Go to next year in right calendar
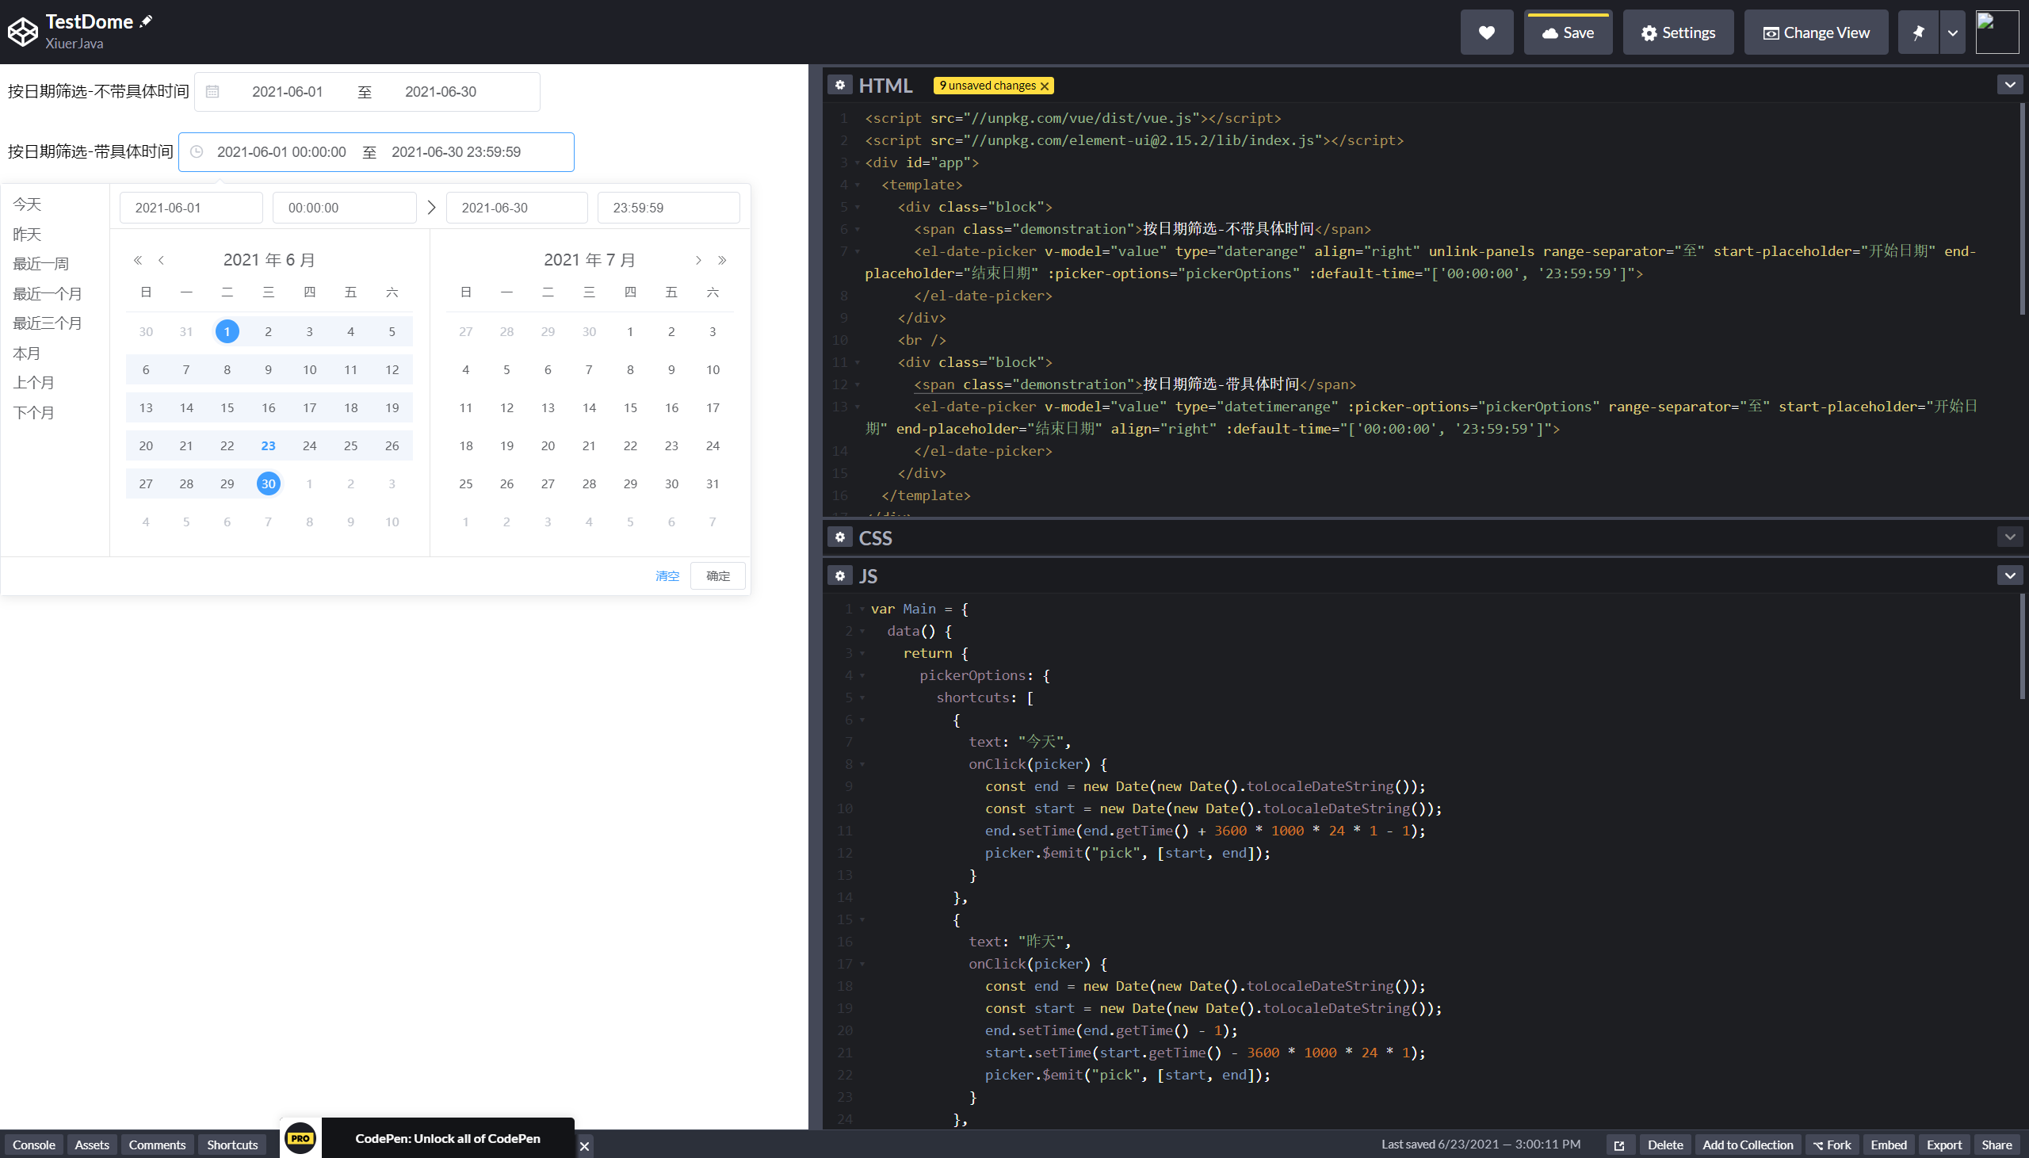 point(722,260)
